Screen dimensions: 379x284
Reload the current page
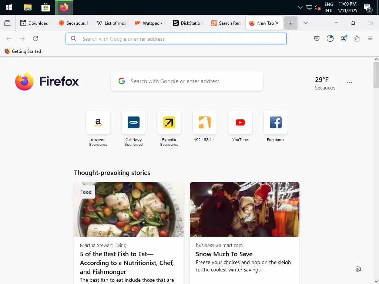pyautogui.click(x=36, y=38)
